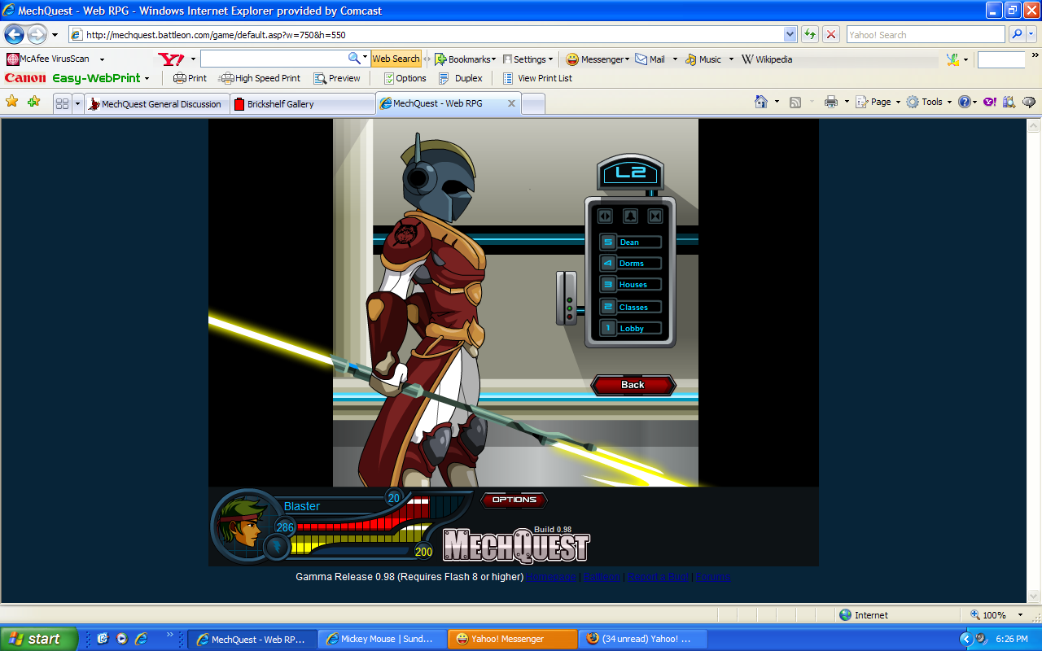Screen dimensions: 1042x651
Task: Ring the elevator alarm bell icon
Action: click(630, 216)
